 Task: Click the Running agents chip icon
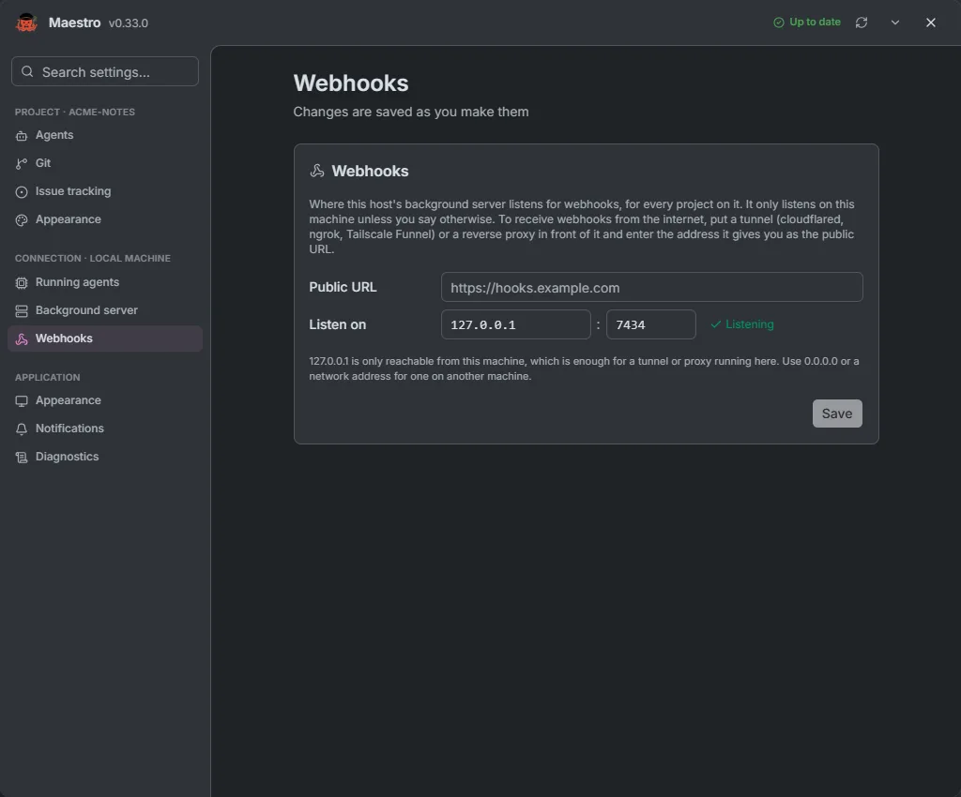(x=22, y=283)
